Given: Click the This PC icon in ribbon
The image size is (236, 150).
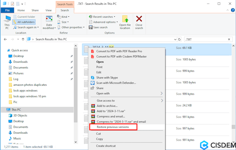Looking at the screenshot, I should coord(7,19).
